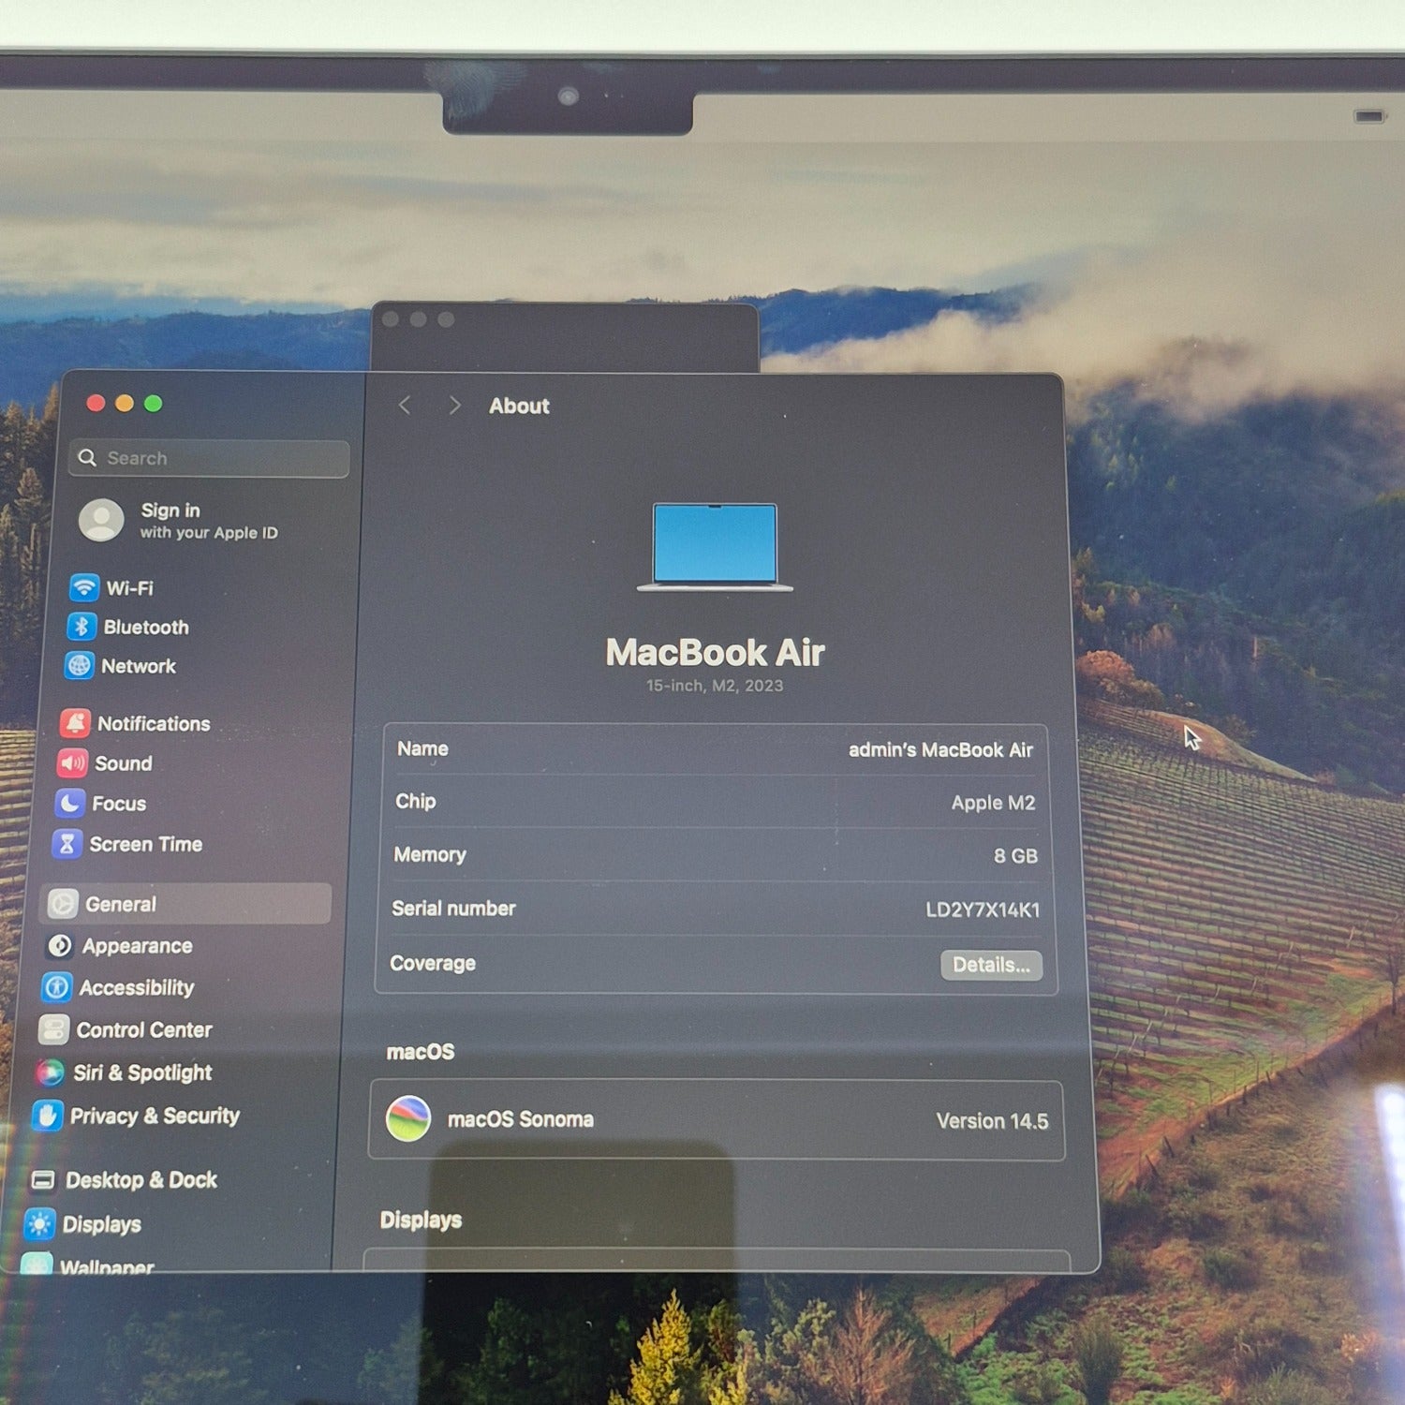This screenshot has width=1405, height=1405.
Task: Click the '15-inch, M2, 2023' model text
Action: (x=715, y=686)
